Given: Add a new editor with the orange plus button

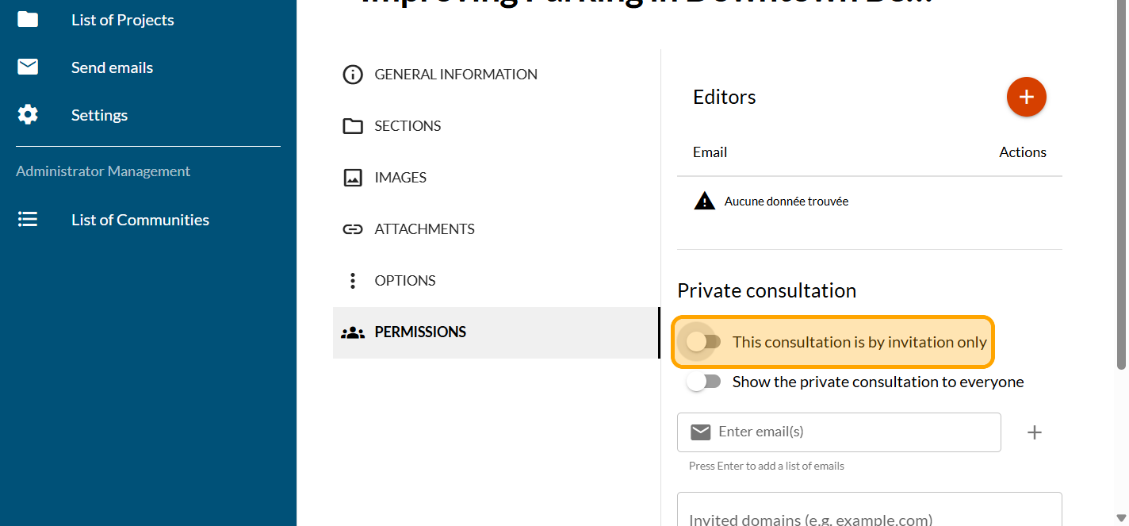Looking at the screenshot, I should click(1026, 97).
